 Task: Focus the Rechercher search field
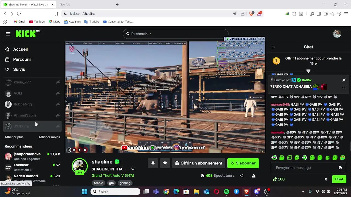[x=175, y=34]
